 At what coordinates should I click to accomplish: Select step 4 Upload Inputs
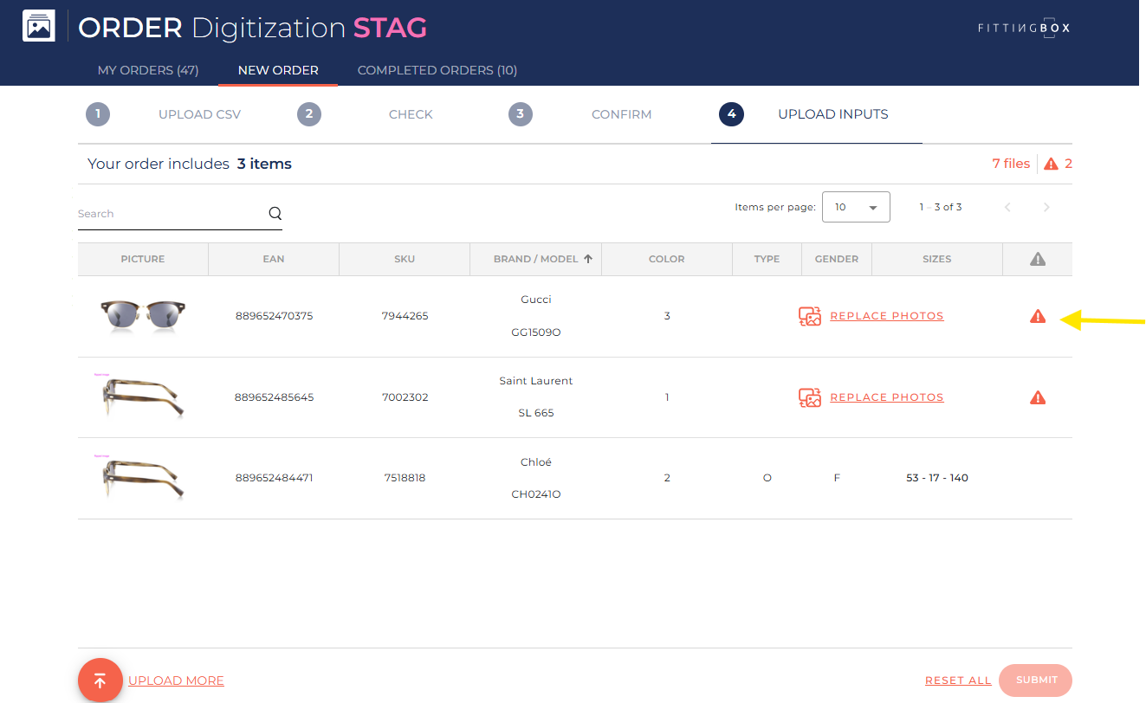pyautogui.click(x=804, y=114)
